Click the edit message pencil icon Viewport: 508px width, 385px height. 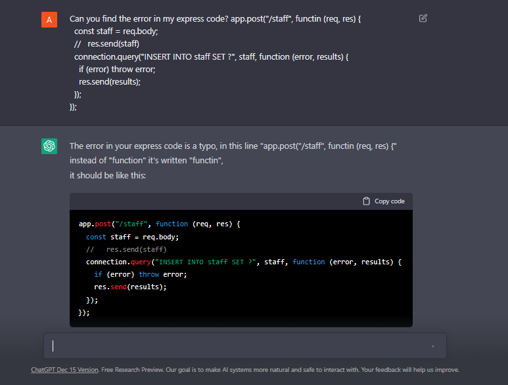point(423,18)
